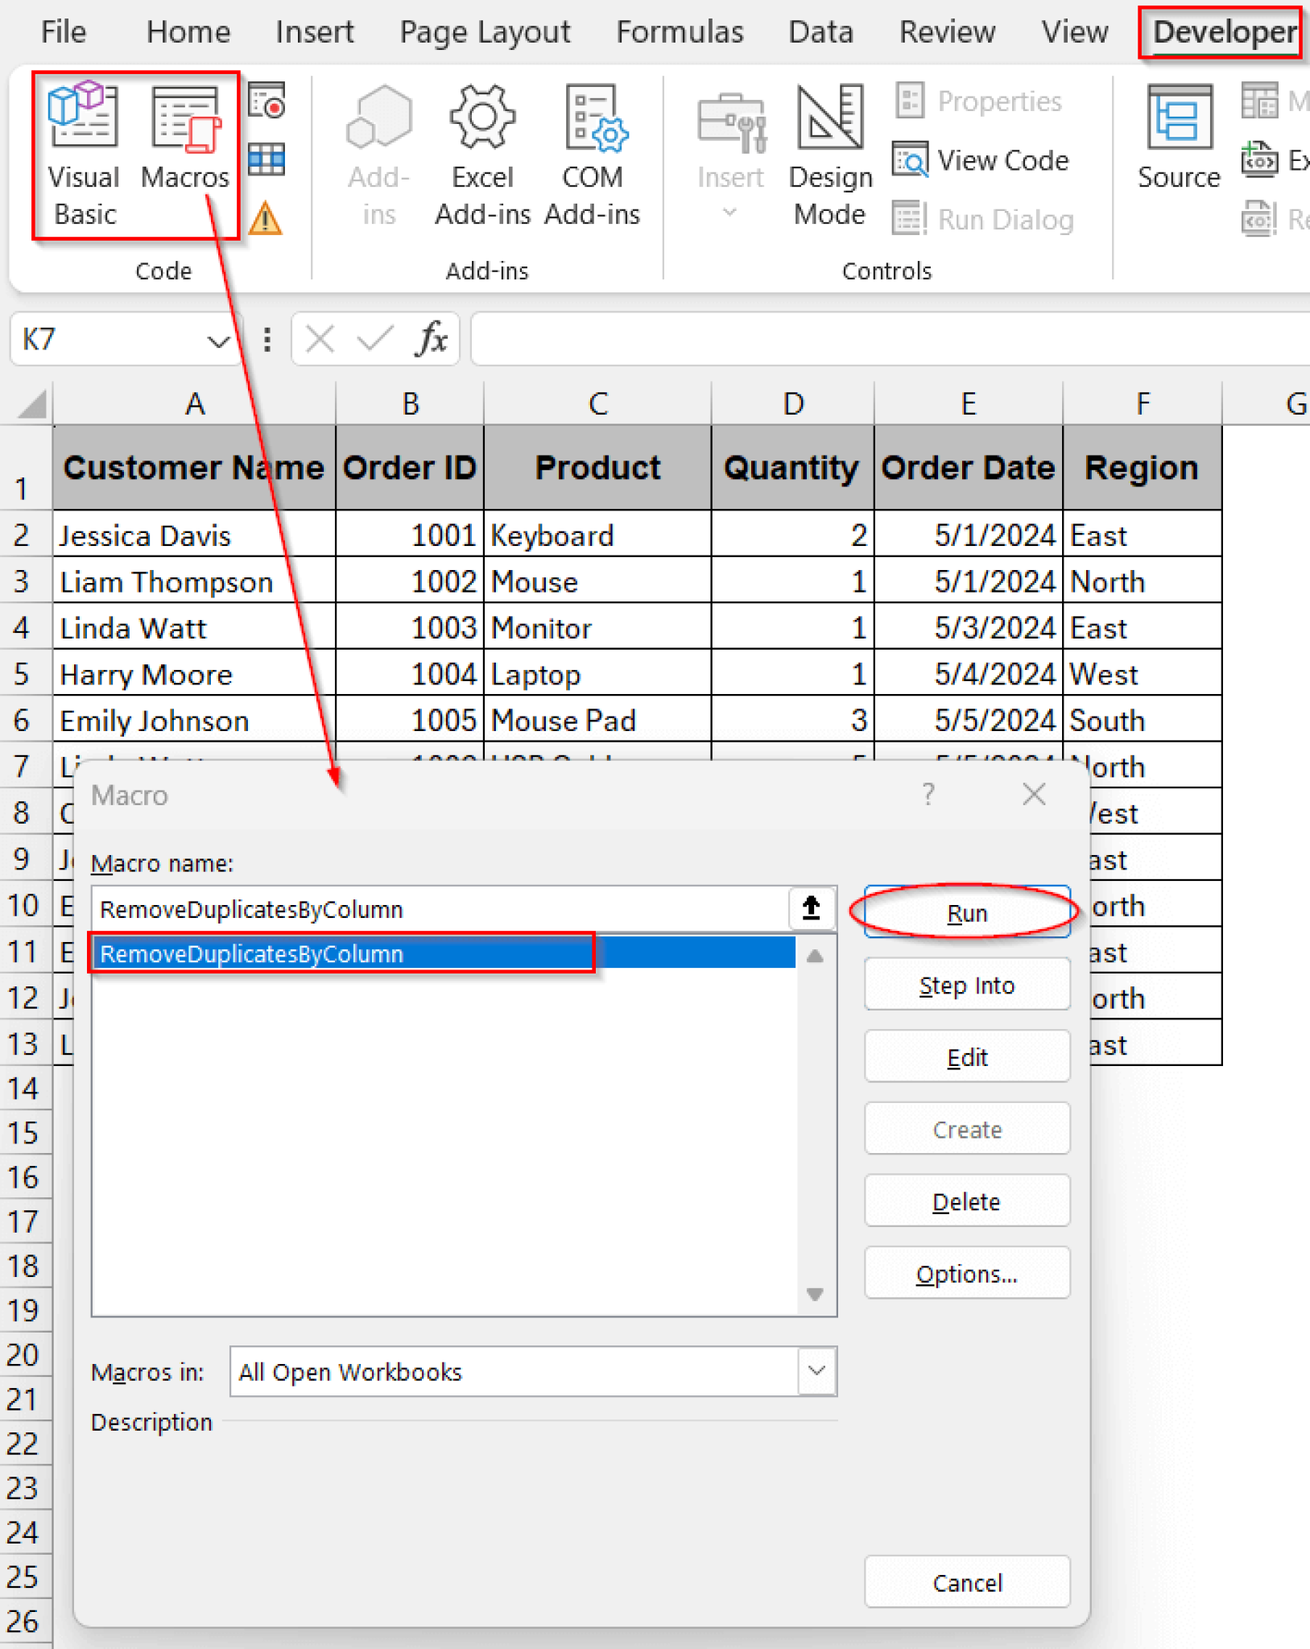This screenshot has width=1310, height=1649.
Task: Open the Name Box dropdown arrow
Action: 218,340
